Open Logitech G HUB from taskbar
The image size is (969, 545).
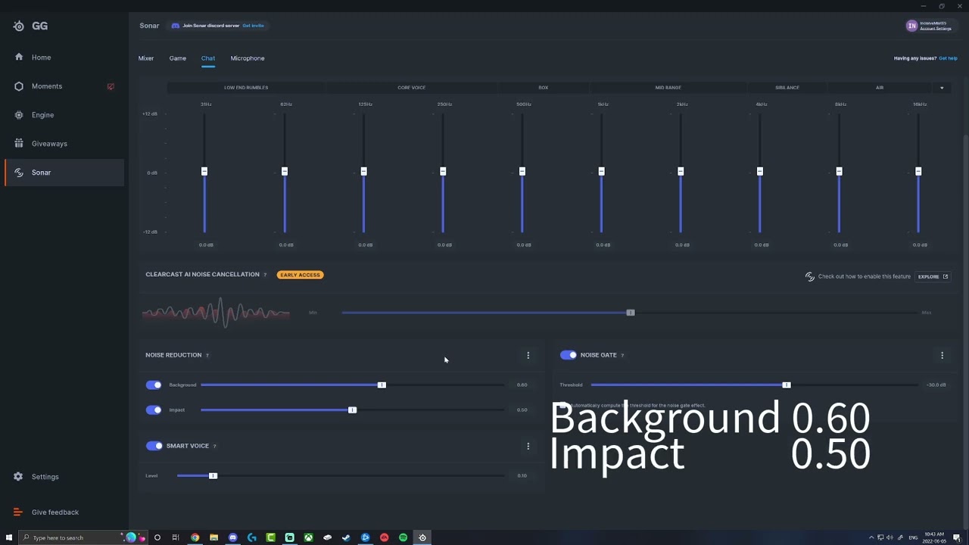[251, 537]
